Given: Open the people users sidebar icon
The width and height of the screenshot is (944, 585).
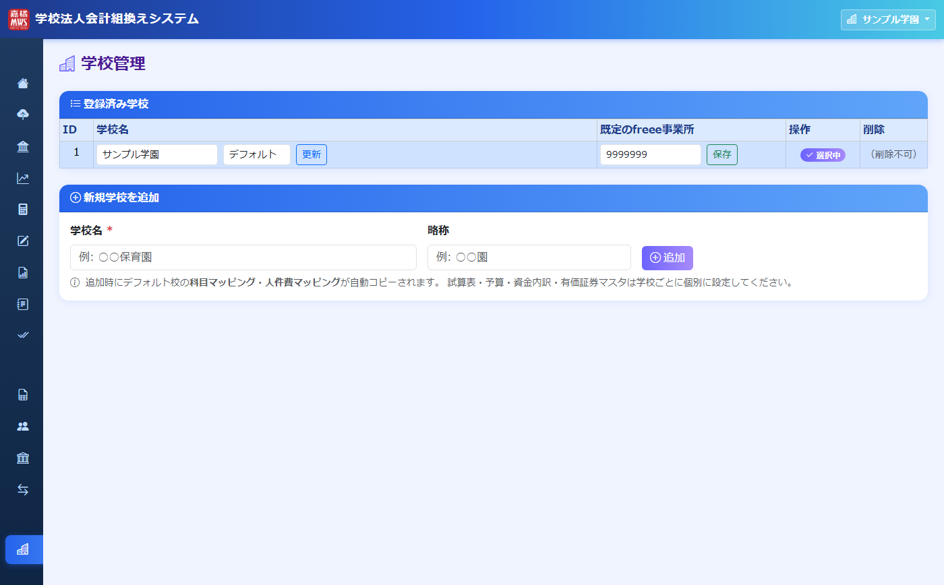Looking at the screenshot, I should [23, 427].
